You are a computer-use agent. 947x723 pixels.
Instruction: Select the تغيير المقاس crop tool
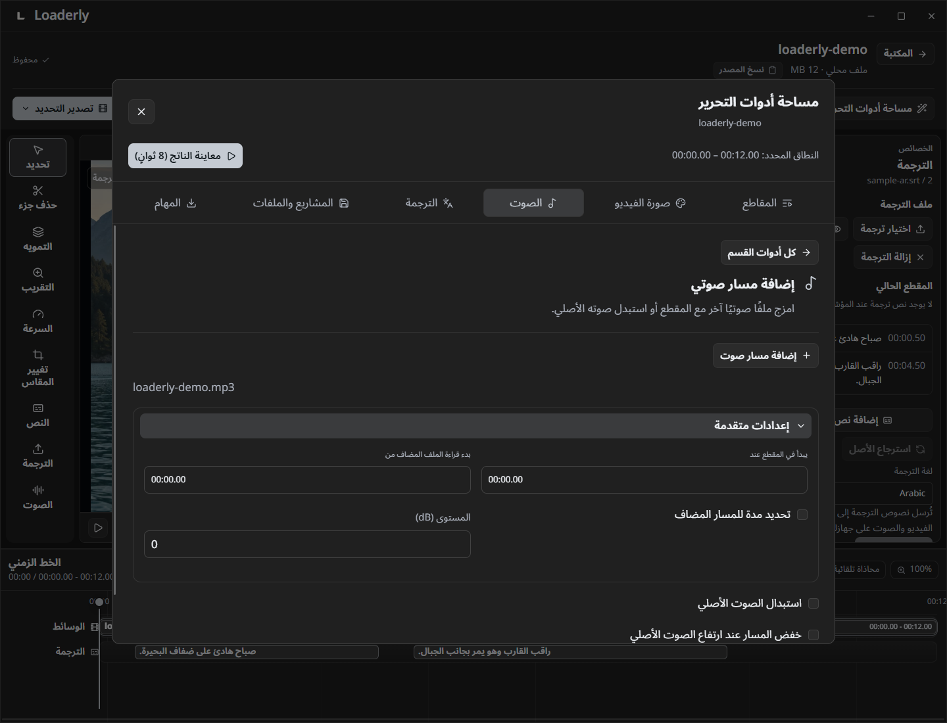click(37, 368)
